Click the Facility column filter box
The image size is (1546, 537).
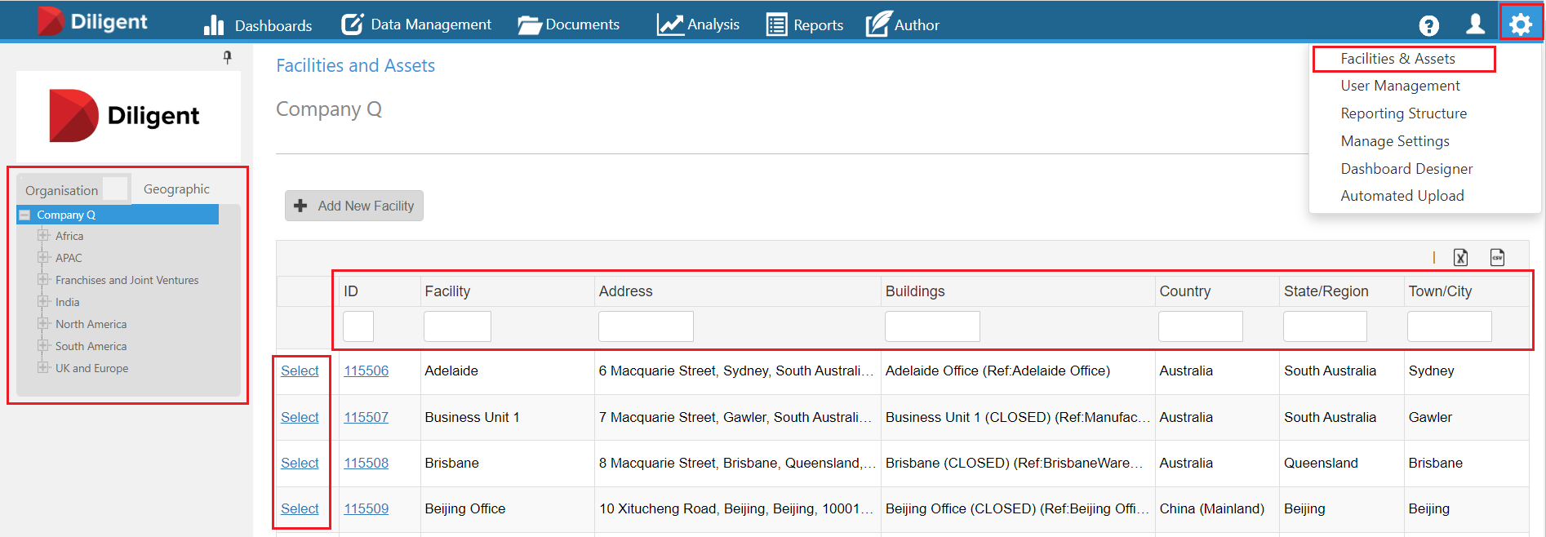click(x=457, y=326)
